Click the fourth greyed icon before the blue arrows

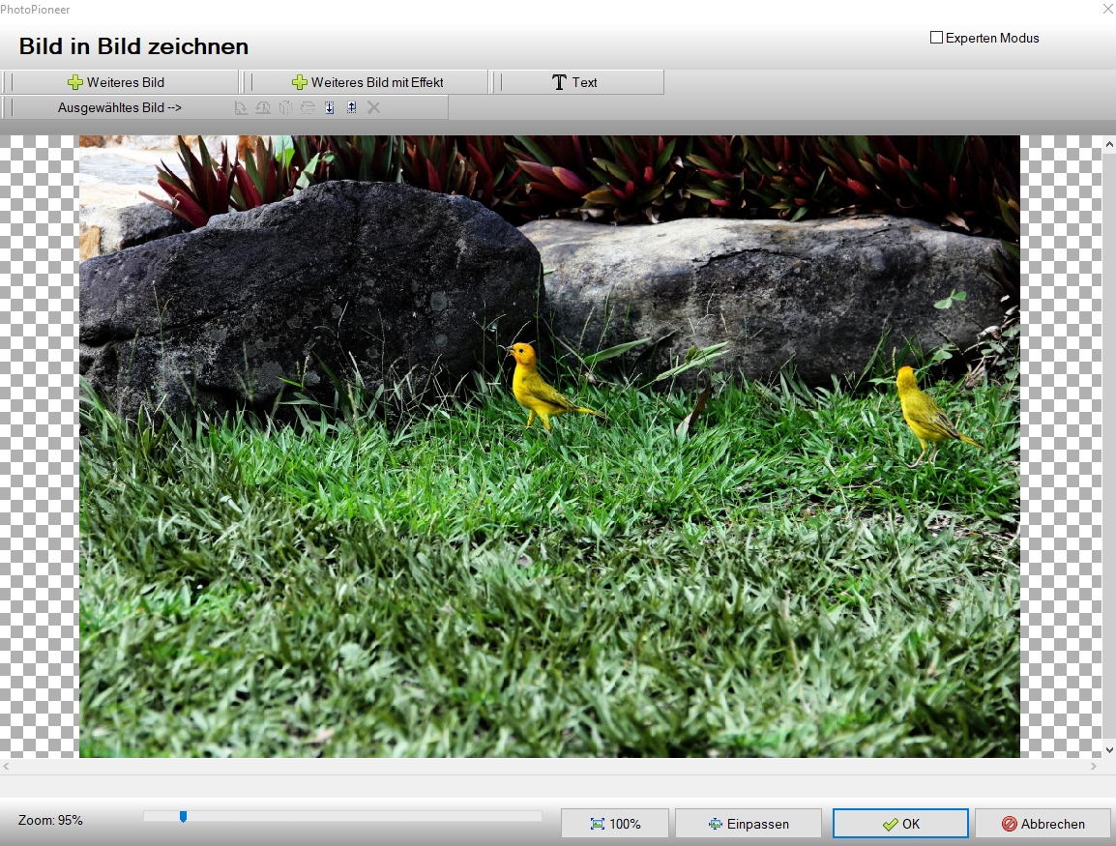[308, 107]
